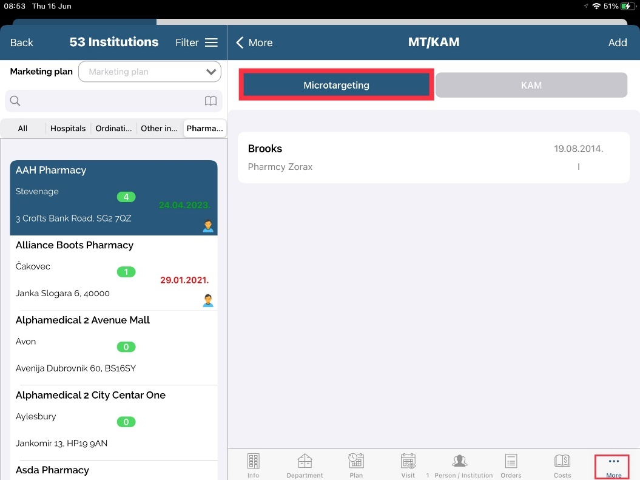
Task: Switch to the Microtargeting segment
Action: tap(336, 86)
